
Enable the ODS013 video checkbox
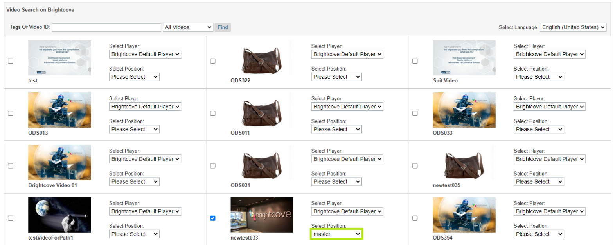point(11,114)
